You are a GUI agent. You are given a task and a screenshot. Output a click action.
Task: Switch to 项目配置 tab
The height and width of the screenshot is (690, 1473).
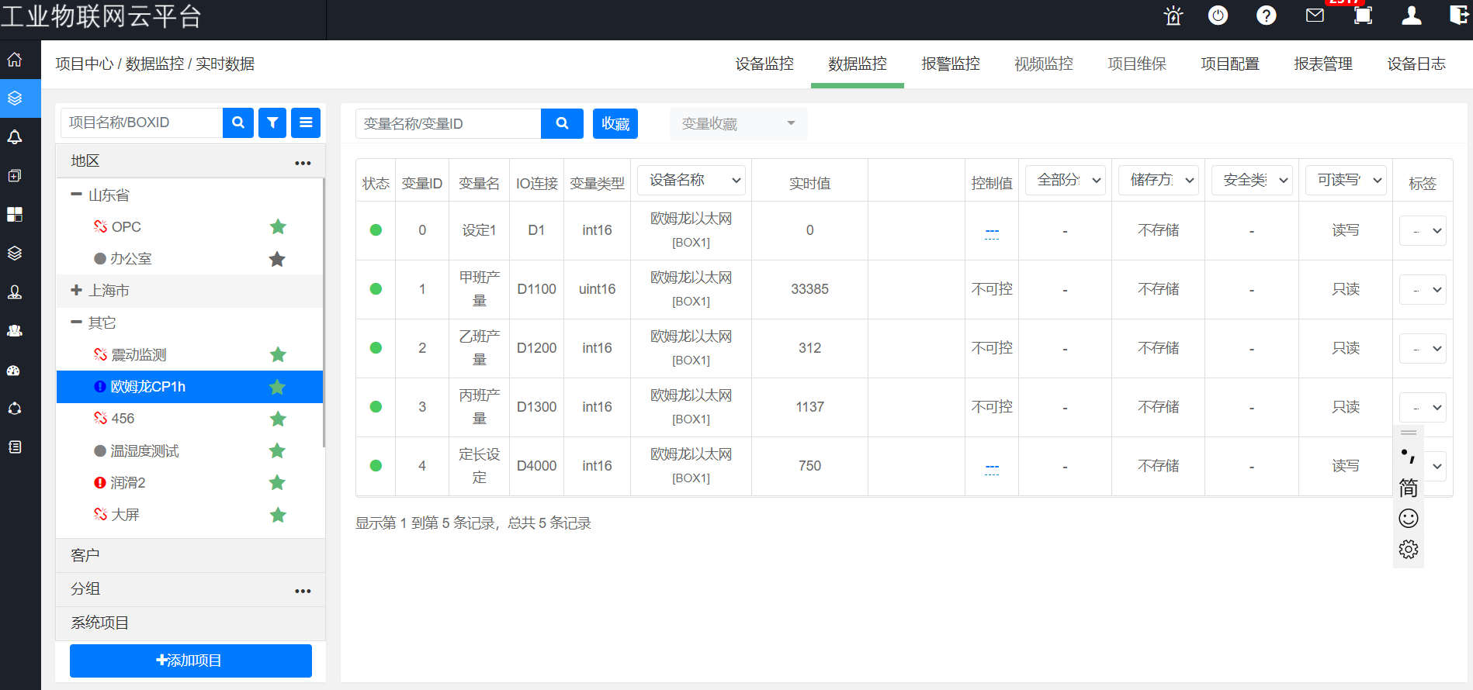1230,64
